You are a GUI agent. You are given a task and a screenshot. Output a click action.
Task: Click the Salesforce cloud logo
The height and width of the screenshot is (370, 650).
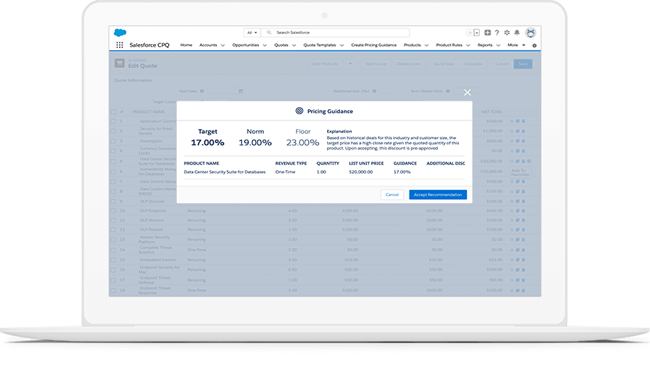click(x=119, y=33)
